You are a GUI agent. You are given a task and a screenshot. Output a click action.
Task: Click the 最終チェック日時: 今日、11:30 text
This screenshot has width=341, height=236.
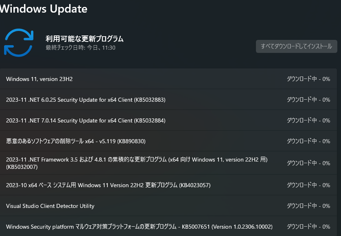81,48
